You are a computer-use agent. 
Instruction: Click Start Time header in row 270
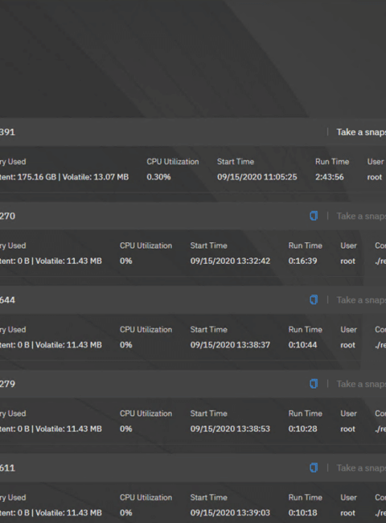click(x=208, y=245)
